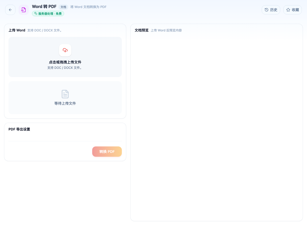Click the PDF 导出设置 heading
Image resolution: width=307 pixels, height=232 pixels.
[19, 129]
